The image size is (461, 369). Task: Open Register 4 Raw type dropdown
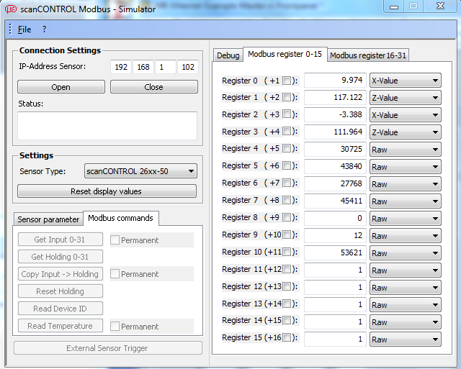[406, 150]
